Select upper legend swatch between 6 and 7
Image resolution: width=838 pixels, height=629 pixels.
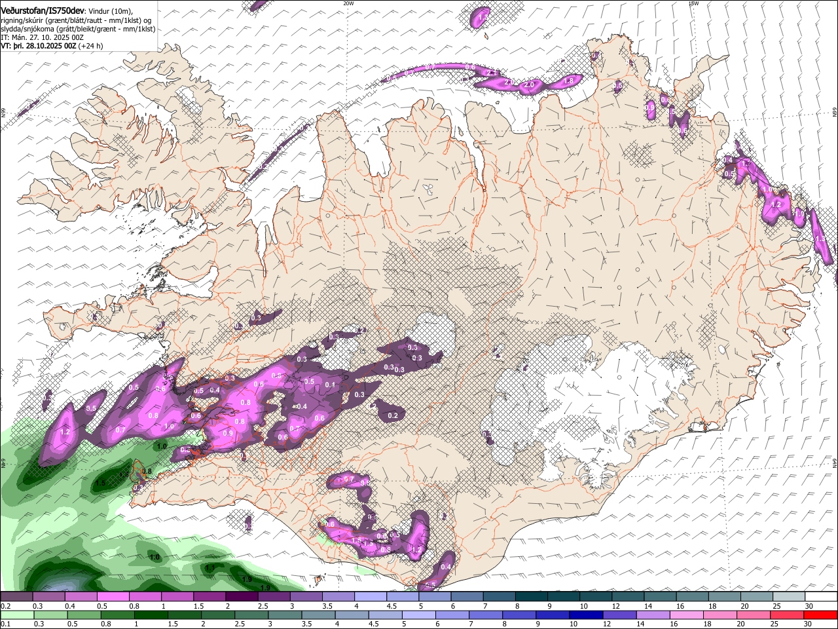click(466, 596)
